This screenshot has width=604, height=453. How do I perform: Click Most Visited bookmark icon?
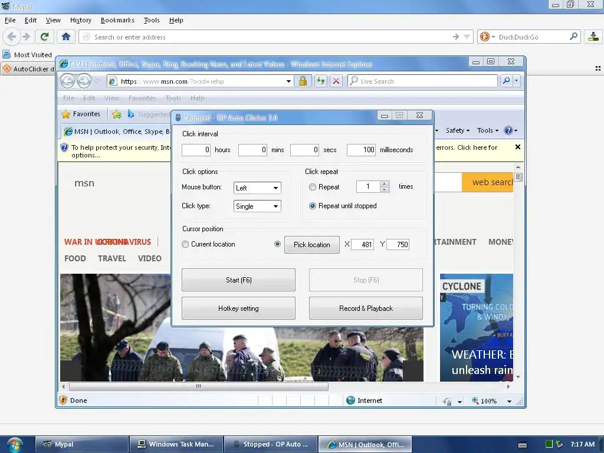6,54
